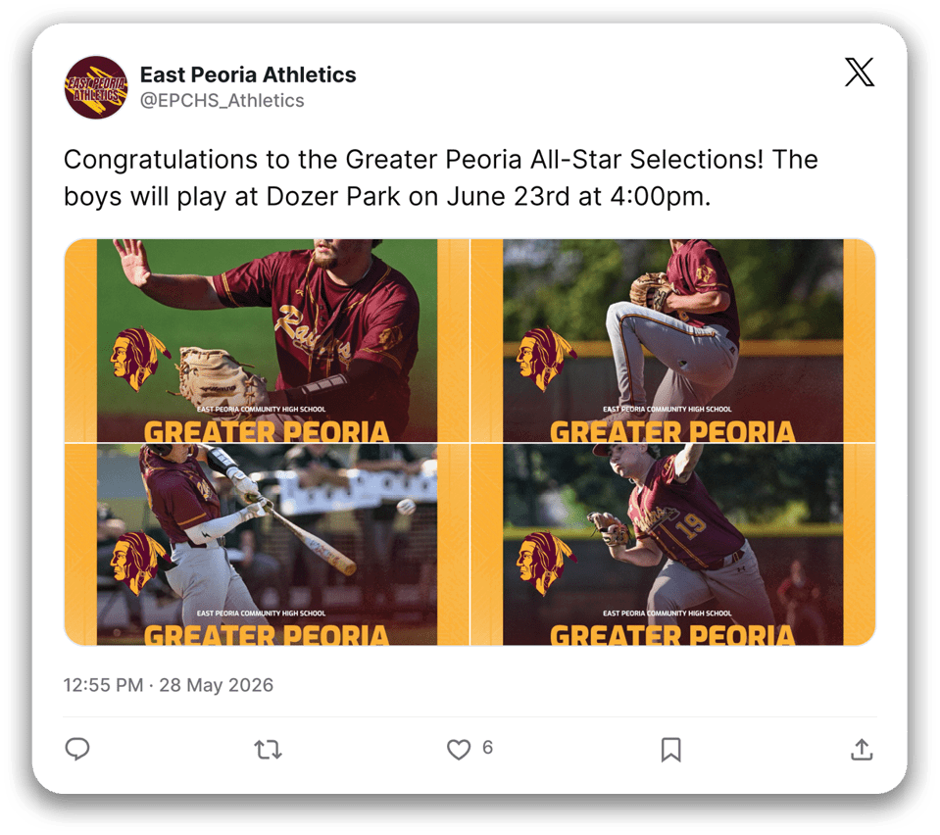Click the X logo in the corner
This screenshot has height=835, width=940.
pyautogui.click(x=860, y=72)
